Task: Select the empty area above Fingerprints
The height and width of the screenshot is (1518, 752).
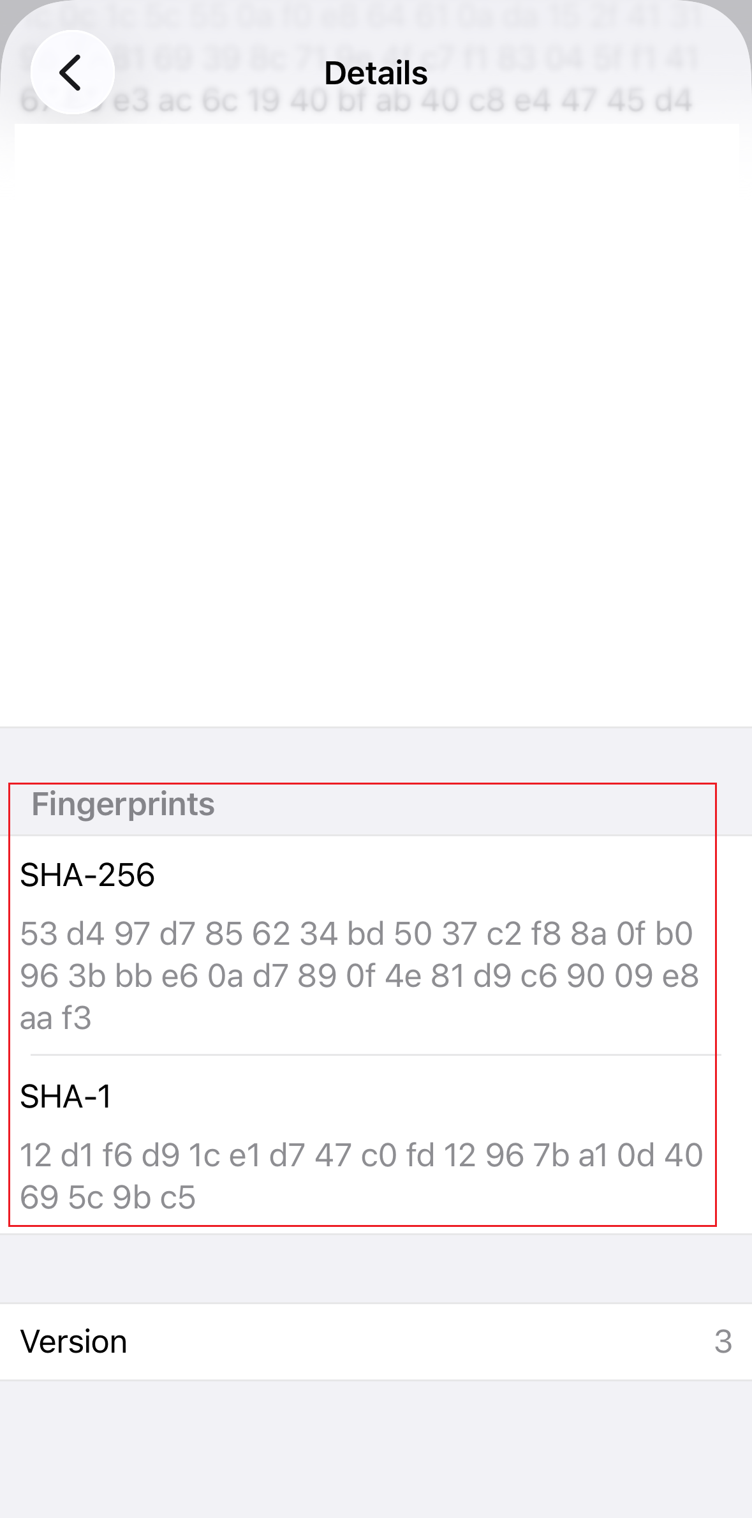Action: pos(376,447)
